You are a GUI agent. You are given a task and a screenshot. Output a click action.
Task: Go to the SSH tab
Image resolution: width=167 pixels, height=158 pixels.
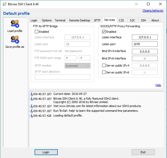click(144, 20)
